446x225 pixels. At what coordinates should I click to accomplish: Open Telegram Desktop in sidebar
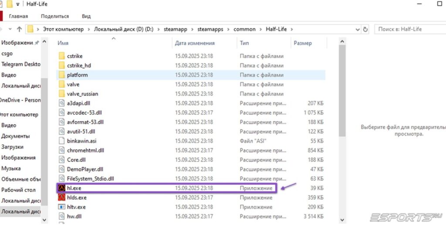click(x=21, y=64)
